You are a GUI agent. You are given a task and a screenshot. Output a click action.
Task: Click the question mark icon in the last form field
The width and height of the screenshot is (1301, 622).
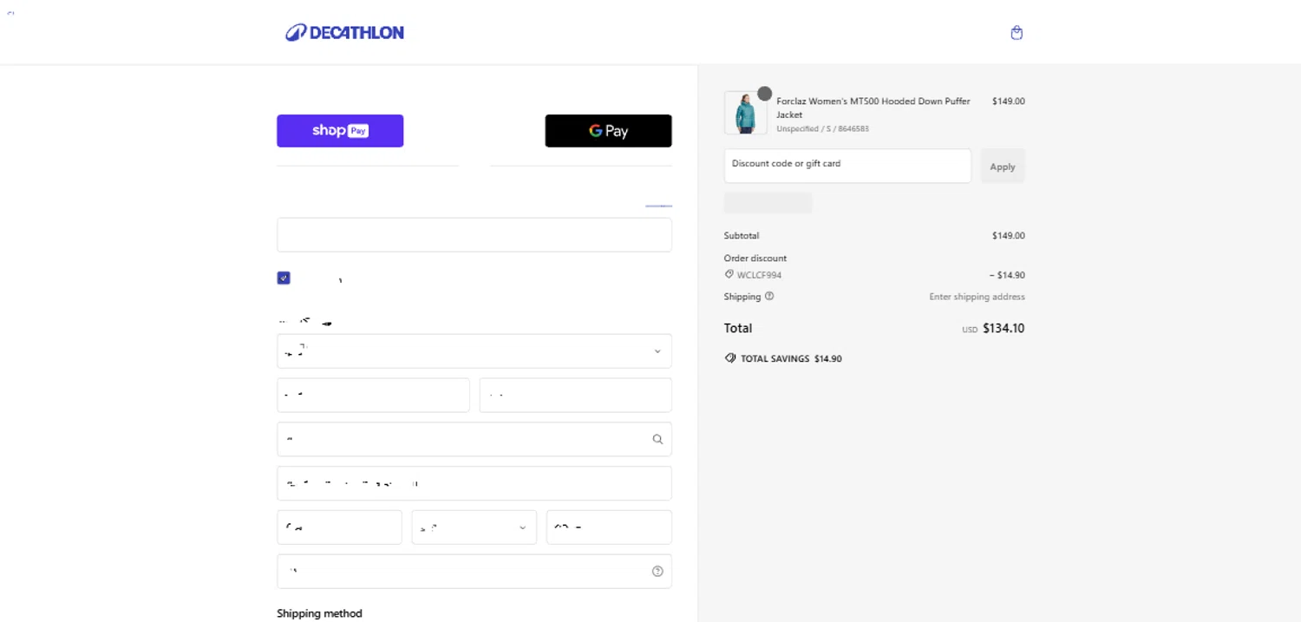657,571
